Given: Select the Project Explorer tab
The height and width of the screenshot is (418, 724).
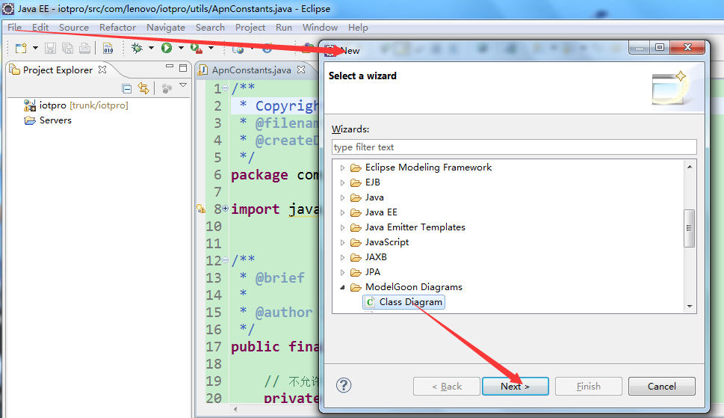Looking at the screenshot, I should 58,70.
